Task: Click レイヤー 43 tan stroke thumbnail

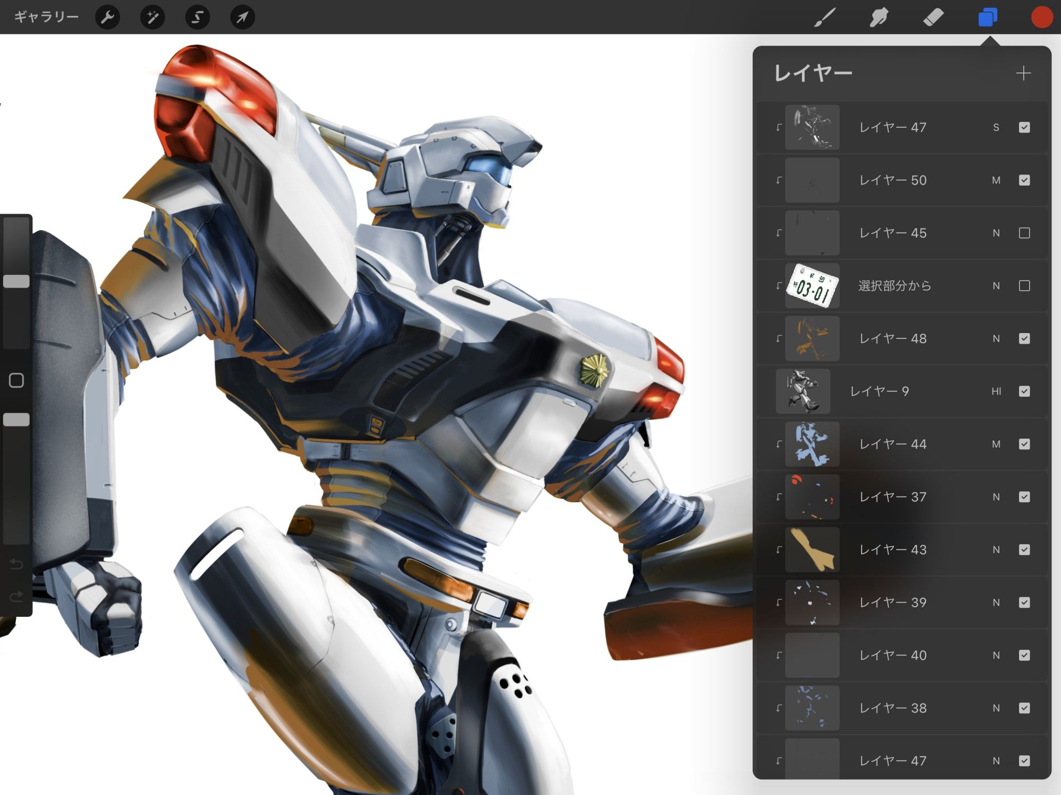Action: tap(812, 549)
